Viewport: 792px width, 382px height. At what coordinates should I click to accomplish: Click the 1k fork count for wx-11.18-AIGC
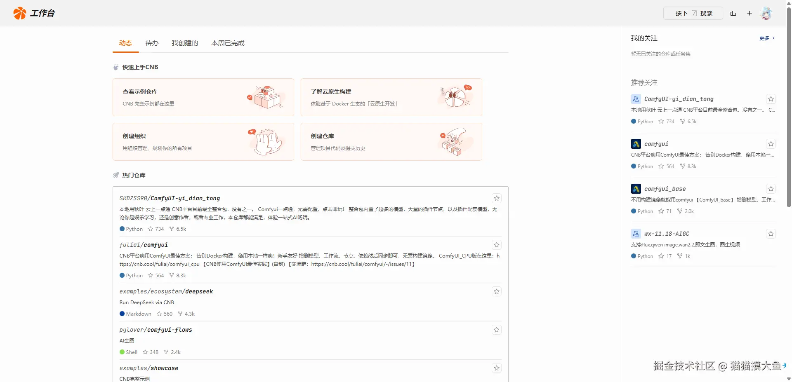pyautogui.click(x=684, y=256)
